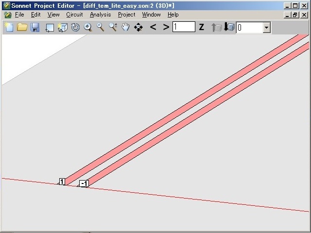Restore the inner document window
311x233 pixels.
(295, 15)
